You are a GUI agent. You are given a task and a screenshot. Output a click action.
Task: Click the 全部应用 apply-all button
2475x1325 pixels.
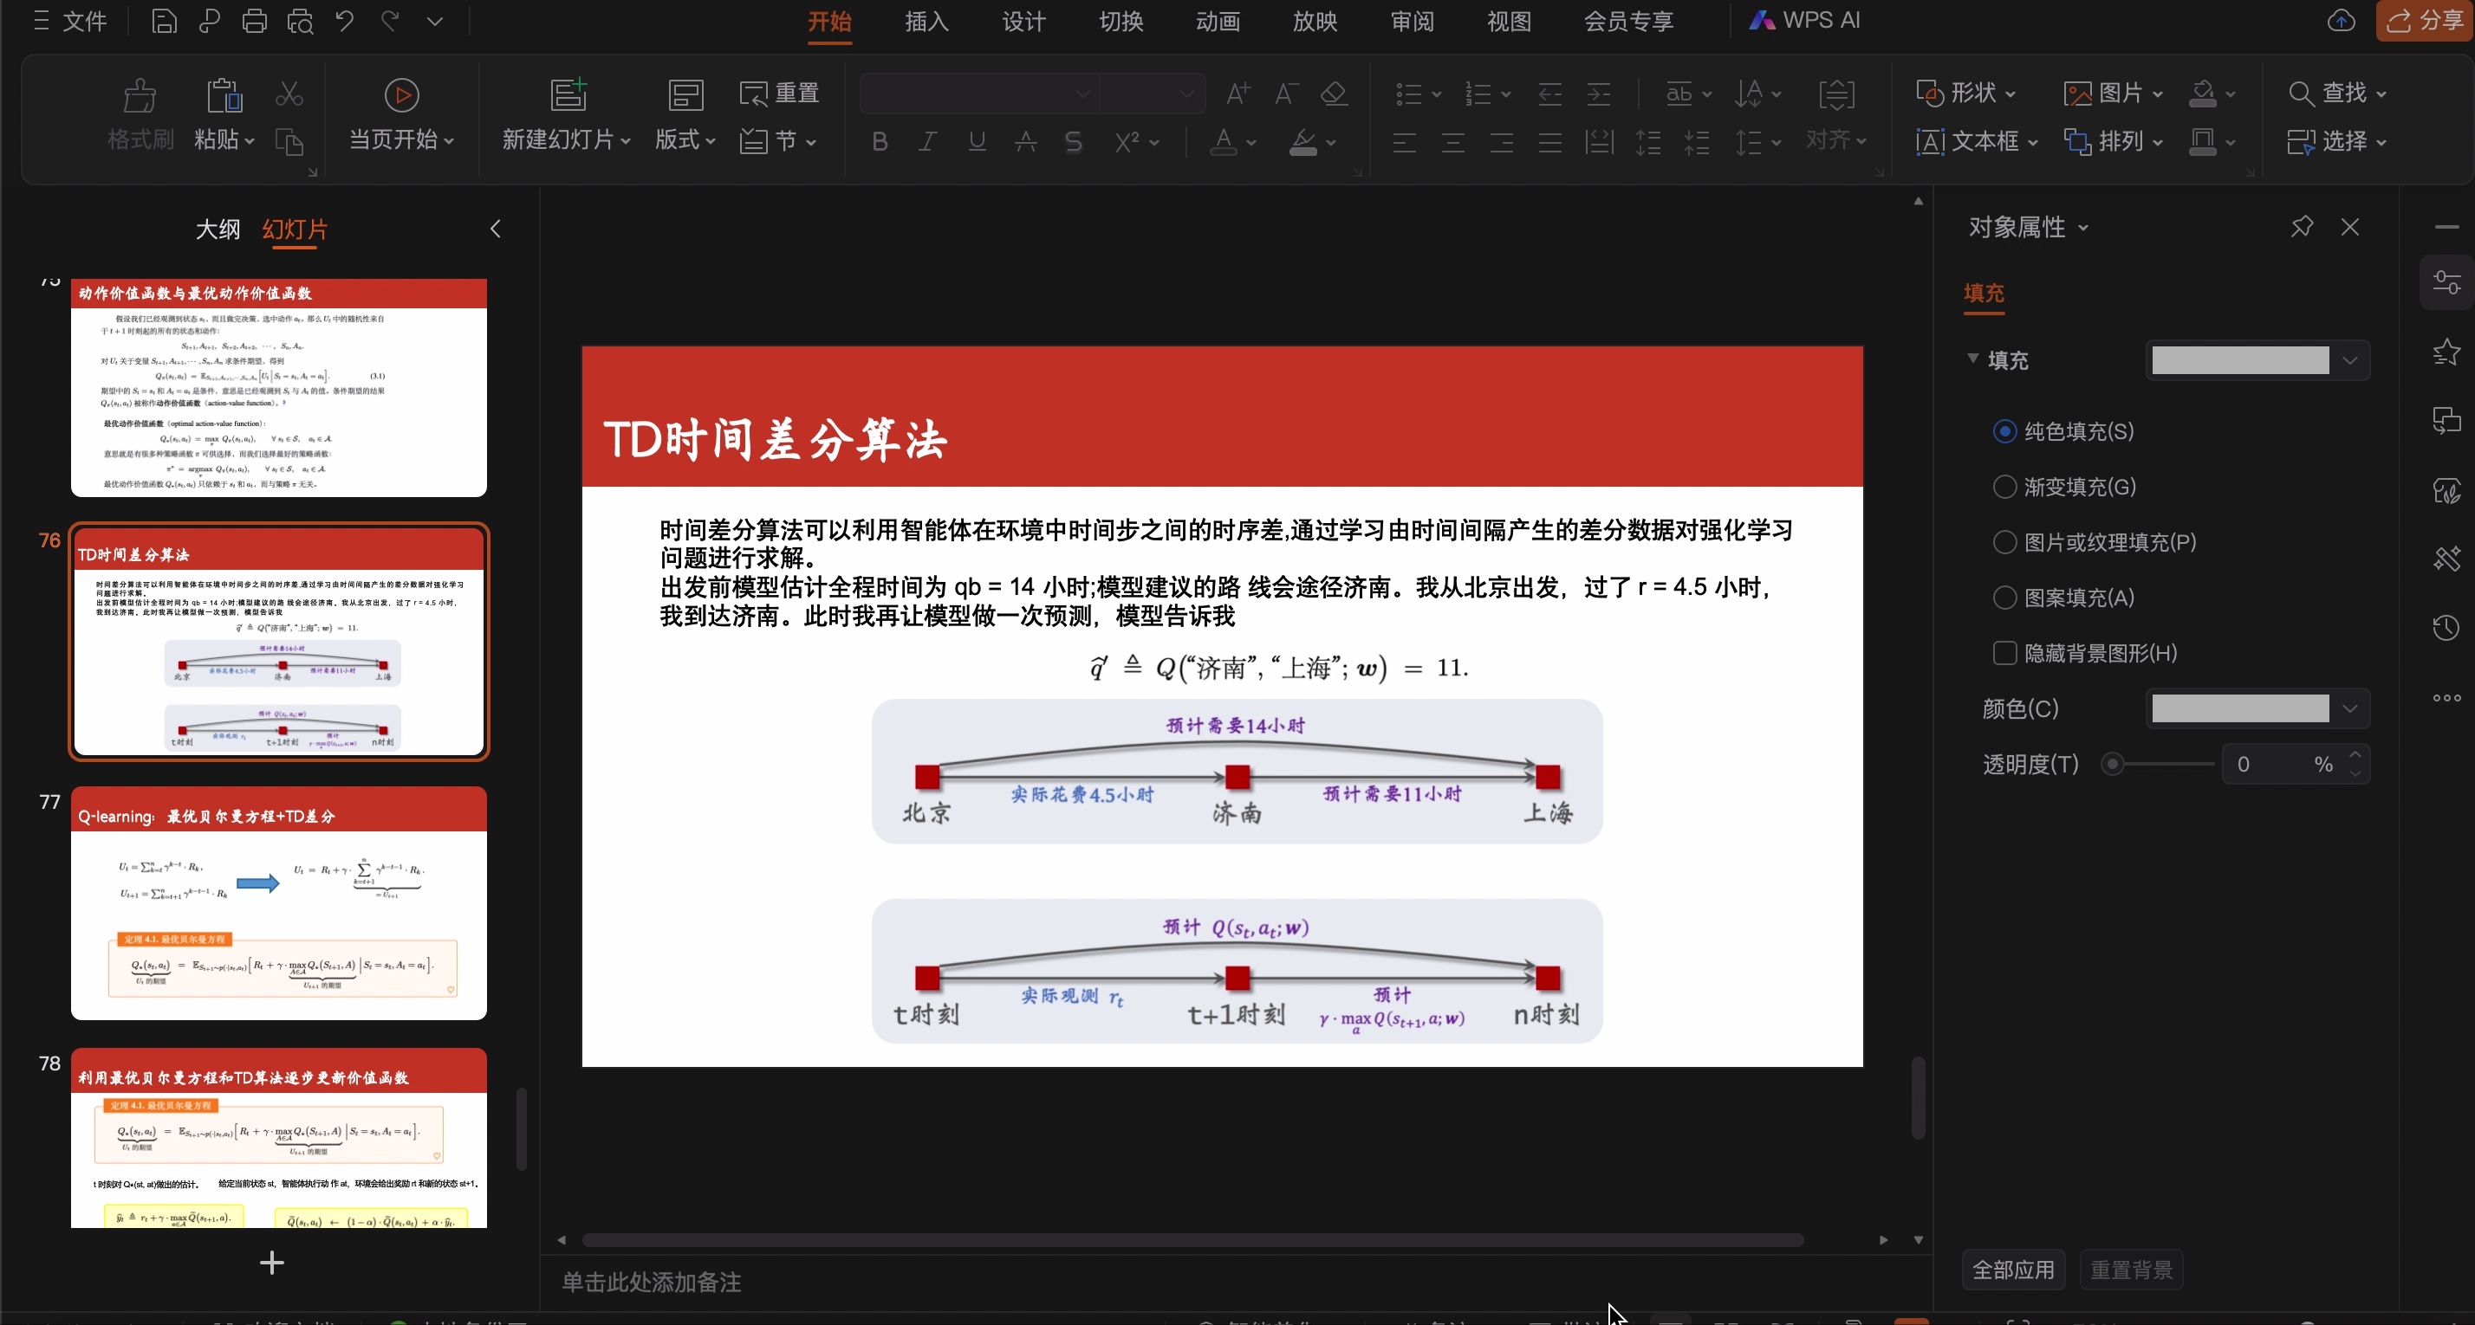point(2014,1269)
